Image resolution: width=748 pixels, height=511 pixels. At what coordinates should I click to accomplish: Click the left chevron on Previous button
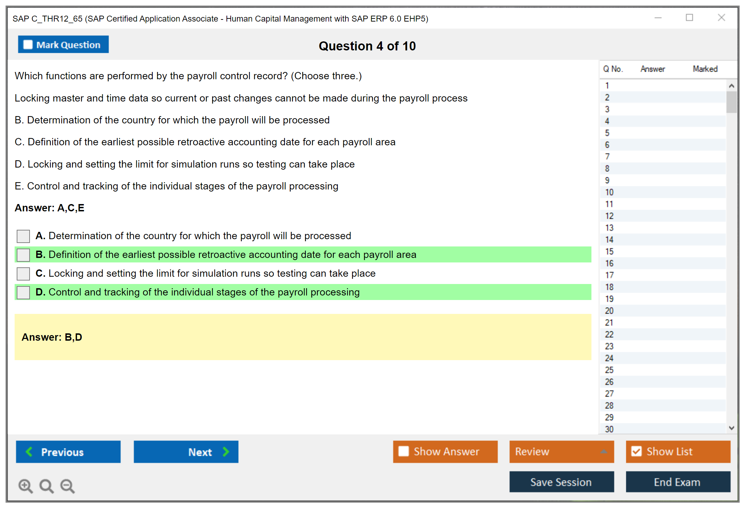(x=29, y=452)
